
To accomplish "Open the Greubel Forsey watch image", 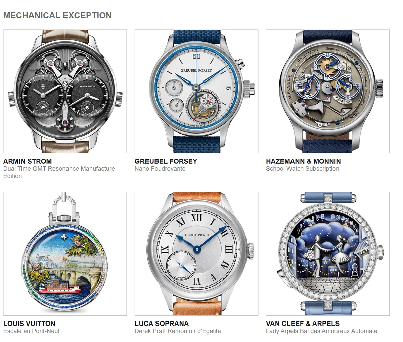I will [x=196, y=91].
